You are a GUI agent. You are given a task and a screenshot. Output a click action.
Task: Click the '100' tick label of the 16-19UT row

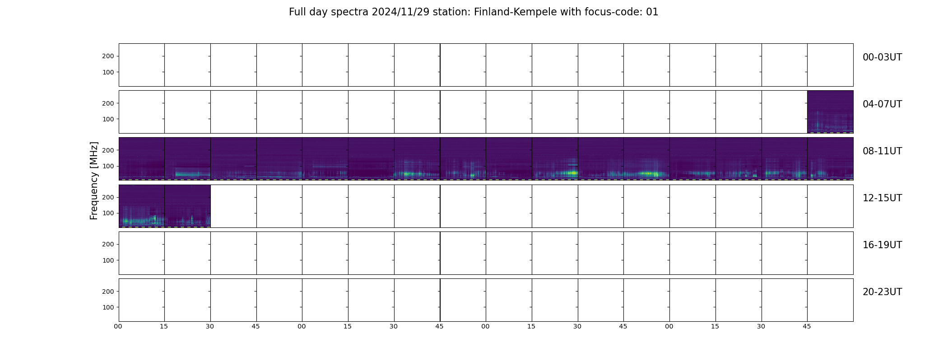(108, 260)
